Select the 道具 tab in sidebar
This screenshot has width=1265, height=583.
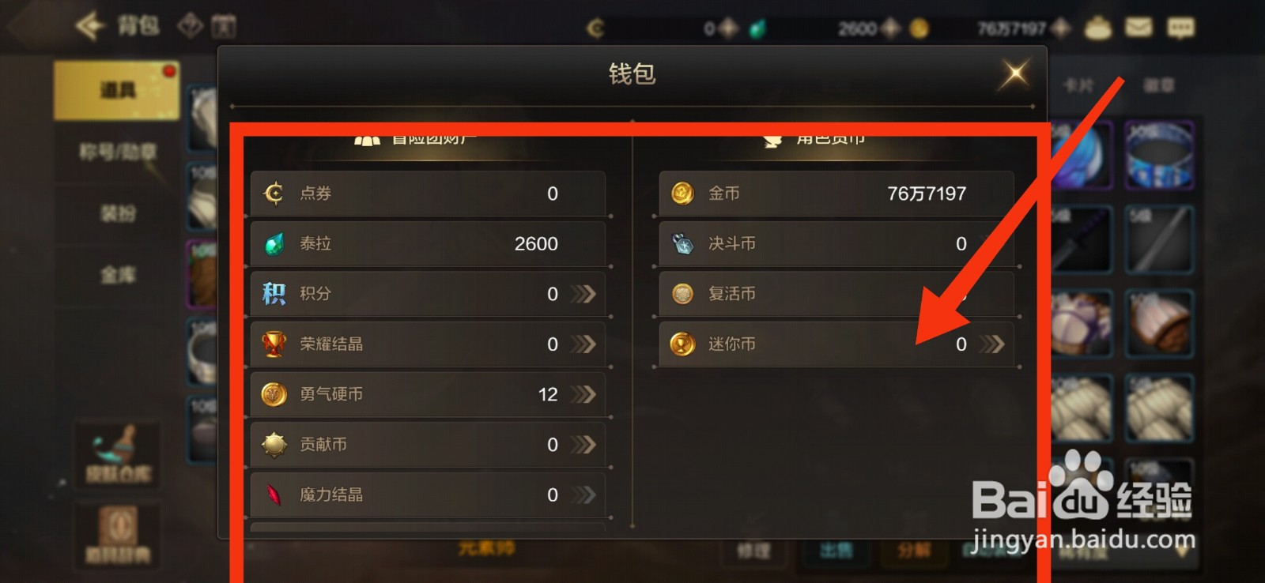pos(117,91)
